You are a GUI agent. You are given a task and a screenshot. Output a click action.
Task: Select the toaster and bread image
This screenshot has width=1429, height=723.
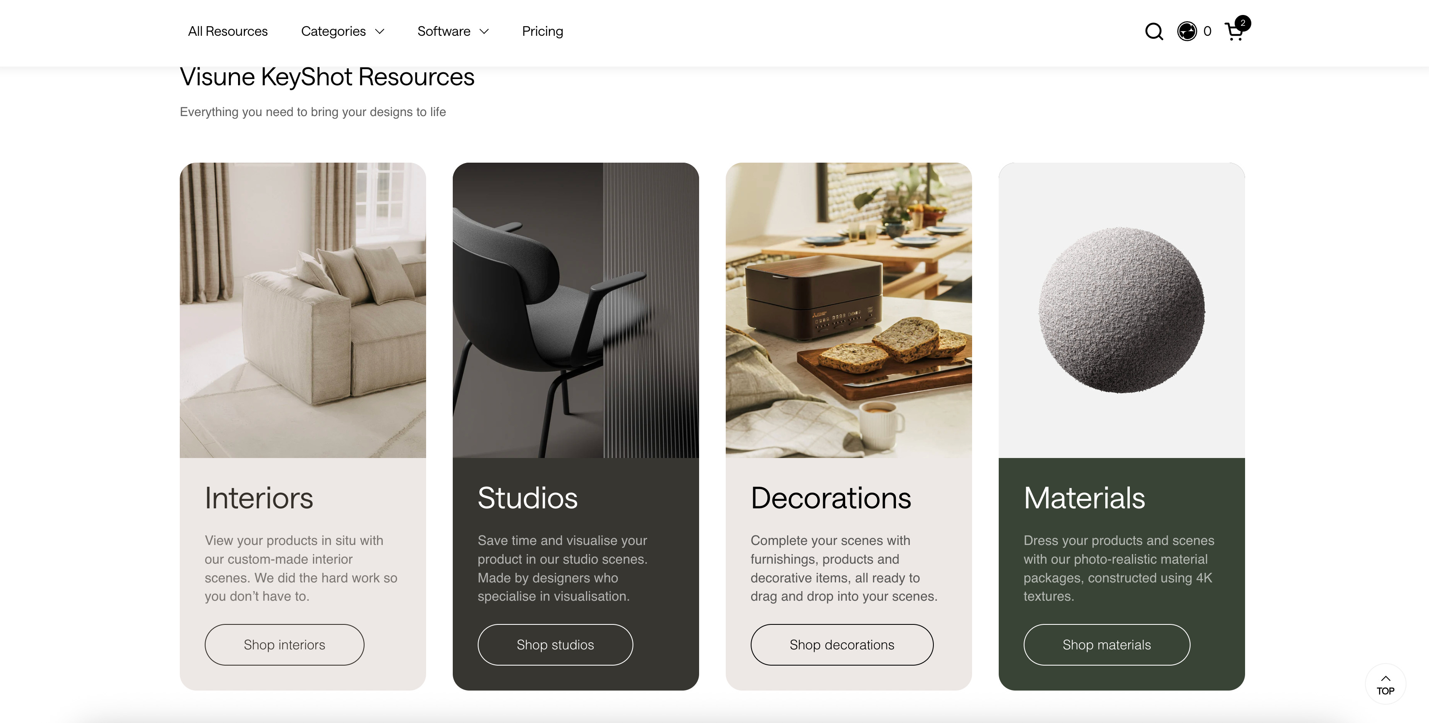pos(849,310)
